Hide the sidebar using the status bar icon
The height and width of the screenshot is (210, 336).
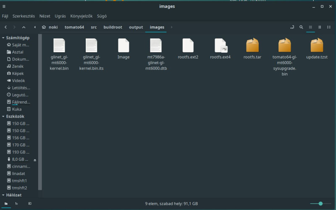tap(30, 203)
